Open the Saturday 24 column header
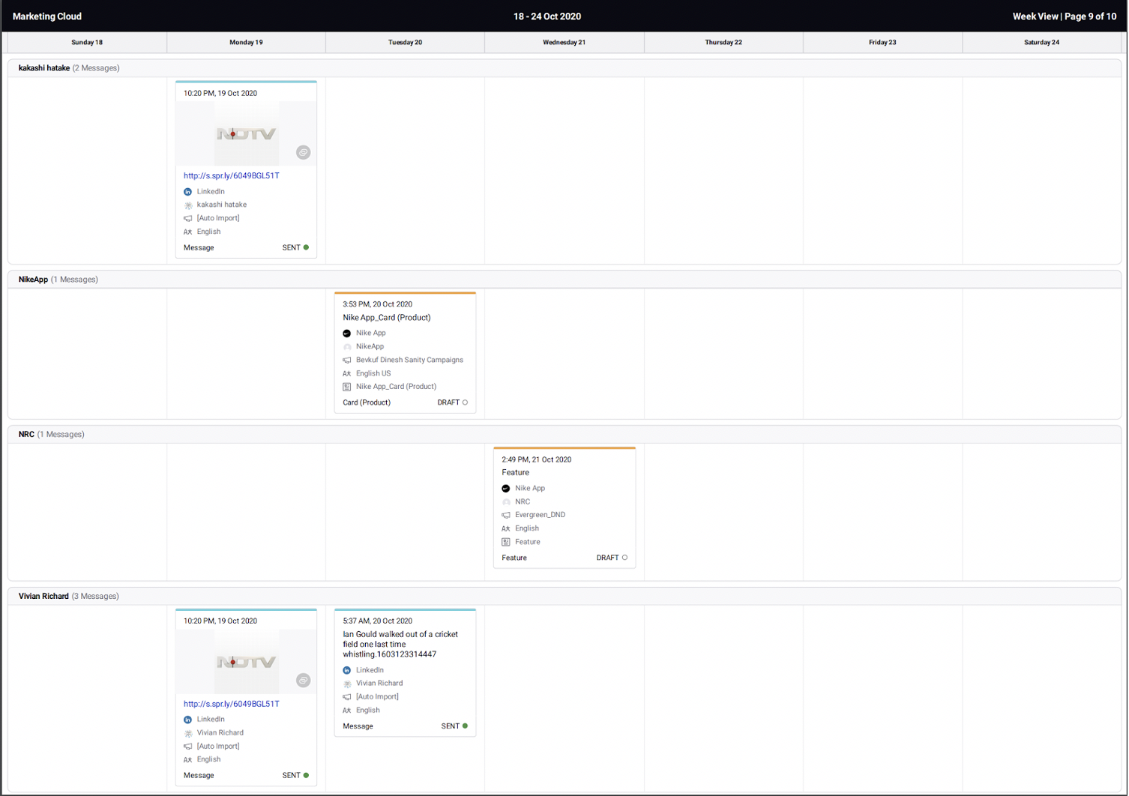 [x=1042, y=43]
